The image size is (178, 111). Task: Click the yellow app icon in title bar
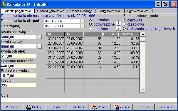[x=4, y=4]
